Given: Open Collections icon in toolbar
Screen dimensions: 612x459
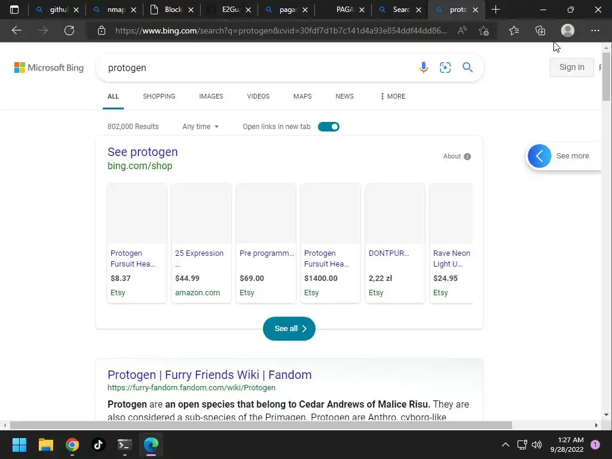Looking at the screenshot, I should [x=540, y=30].
